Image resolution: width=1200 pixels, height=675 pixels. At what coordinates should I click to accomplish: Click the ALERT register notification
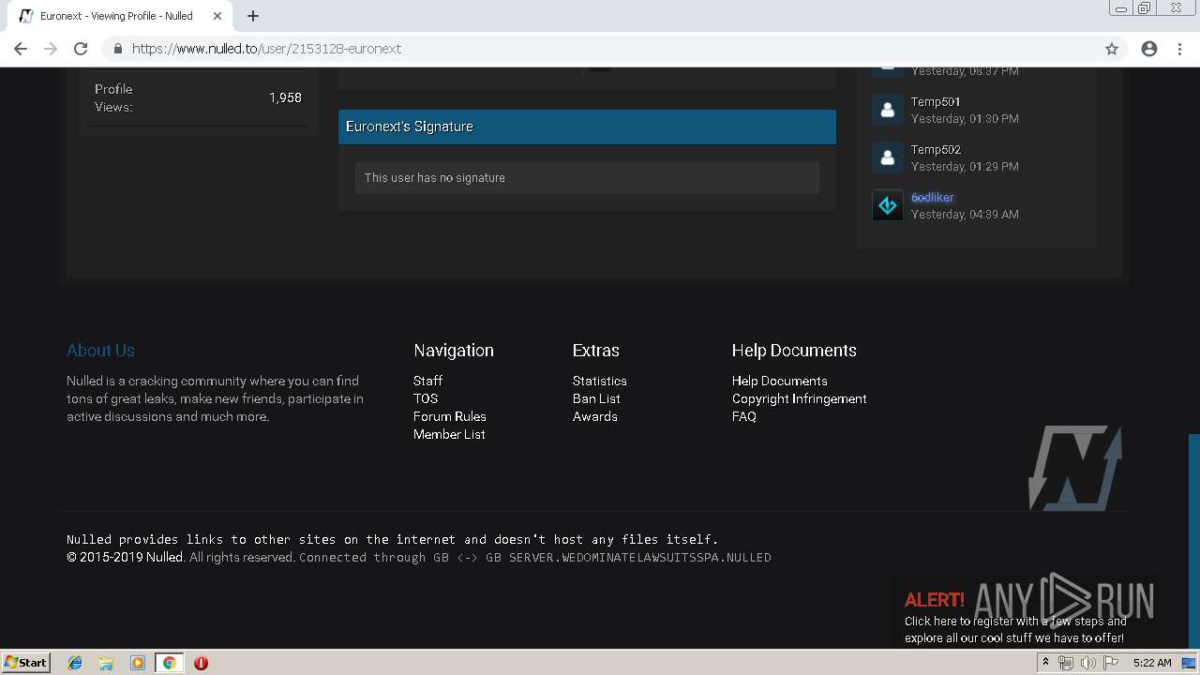(x=1024, y=610)
